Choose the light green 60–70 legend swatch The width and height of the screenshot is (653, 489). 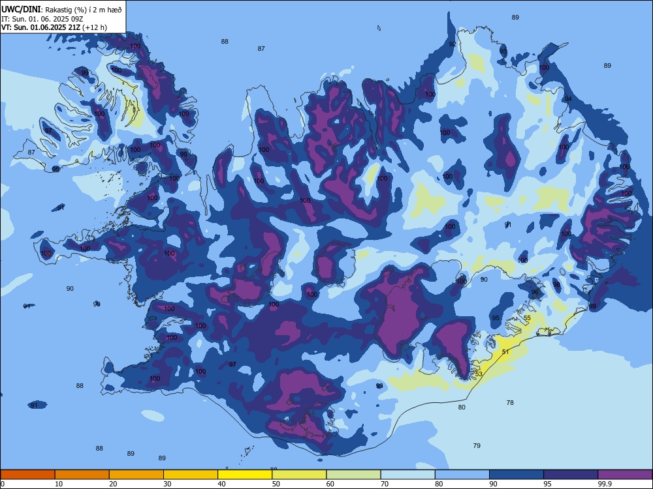pos(353,475)
